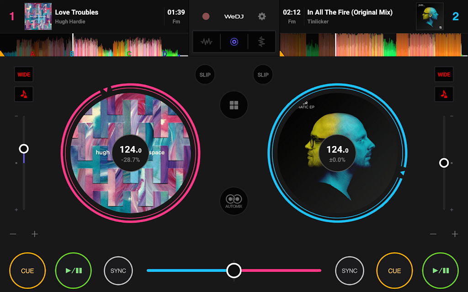Select the jog wheel view icon
468x292 pixels.
(234, 42)
